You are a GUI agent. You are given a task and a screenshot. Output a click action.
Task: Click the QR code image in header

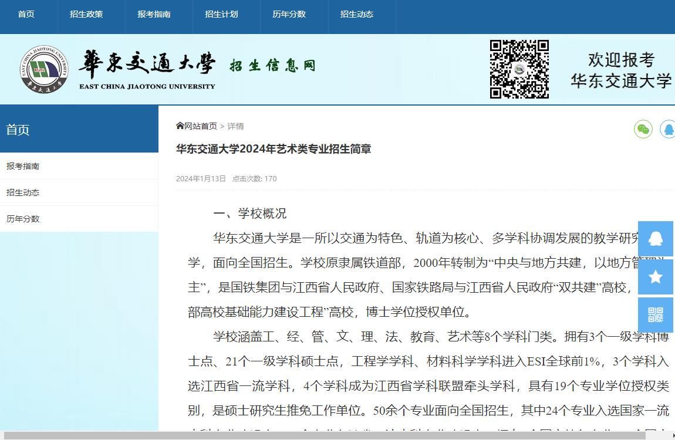519,69
